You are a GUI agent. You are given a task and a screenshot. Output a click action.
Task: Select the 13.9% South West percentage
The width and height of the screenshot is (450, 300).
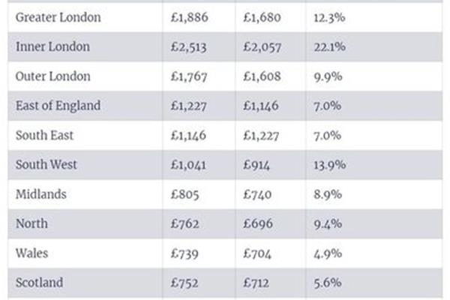click(330, 165)
